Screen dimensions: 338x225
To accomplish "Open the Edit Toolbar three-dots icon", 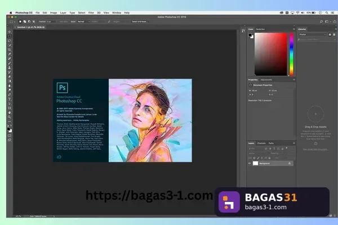I will (9, 121).
